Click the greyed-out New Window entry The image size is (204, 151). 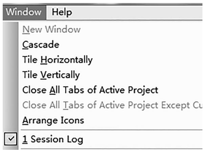(51, 29)
